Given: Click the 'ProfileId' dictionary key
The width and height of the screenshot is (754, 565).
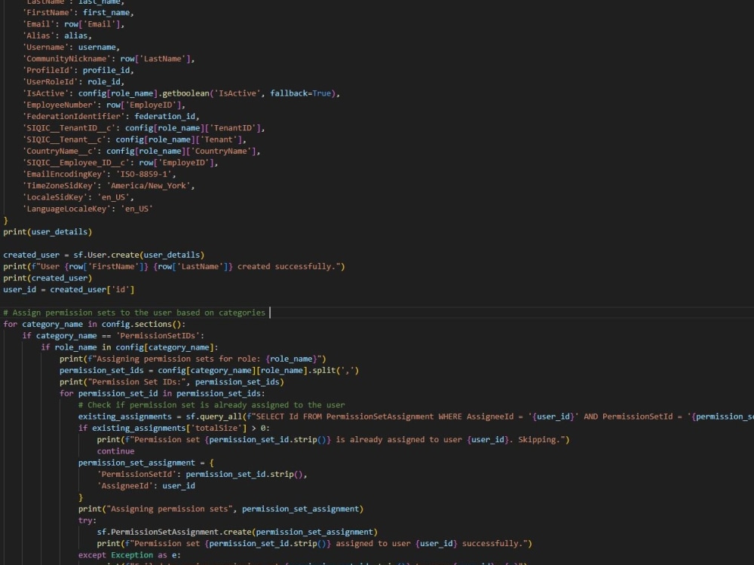Looking at the screenshot, I should coord(48,70).
